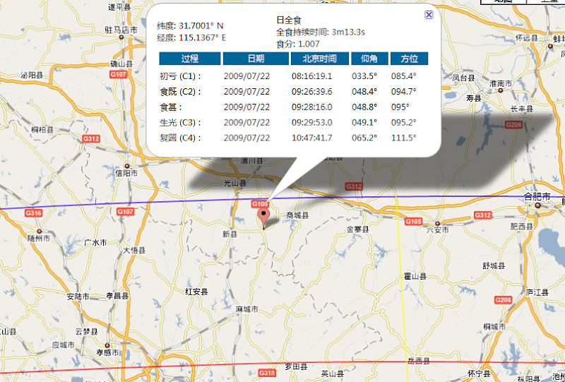Click the 日期 column header
The image size is (565, 382).
click(256, 59)
